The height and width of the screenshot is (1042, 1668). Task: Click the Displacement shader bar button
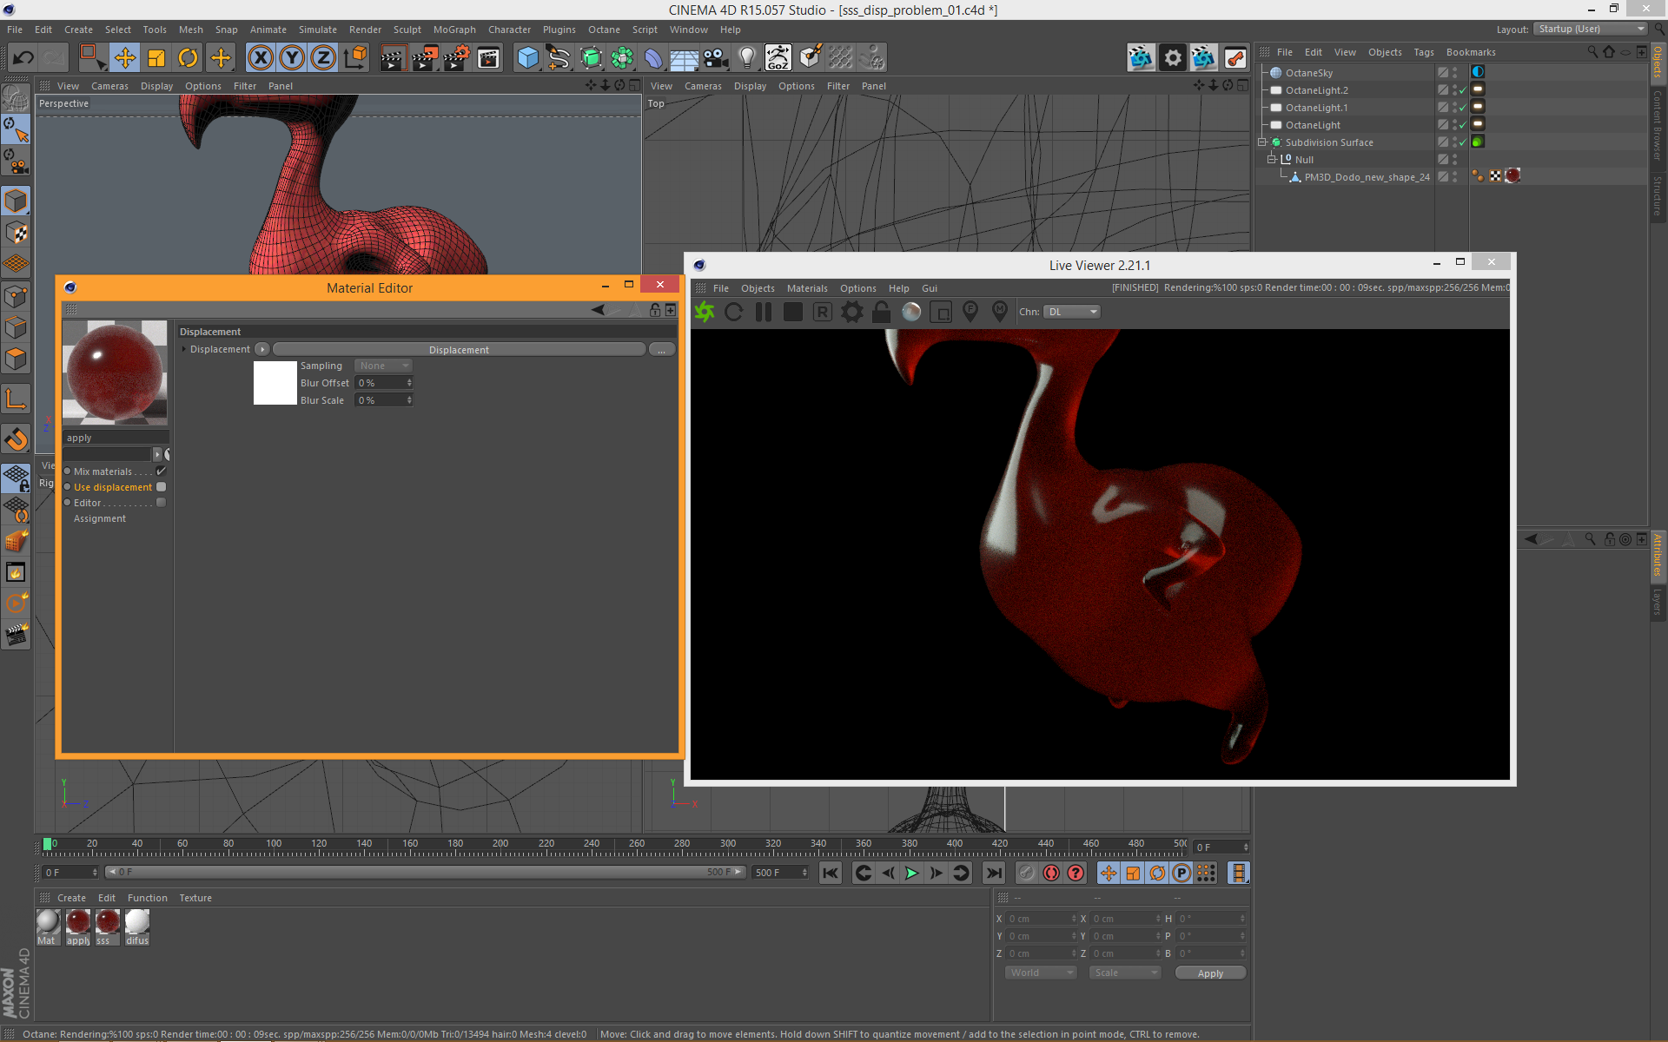(x=459, y=349)
